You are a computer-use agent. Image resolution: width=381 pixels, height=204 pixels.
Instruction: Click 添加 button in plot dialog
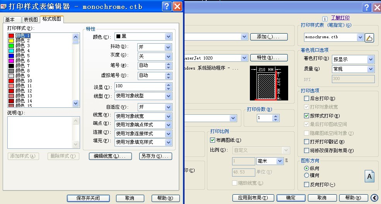click(269, 37)
